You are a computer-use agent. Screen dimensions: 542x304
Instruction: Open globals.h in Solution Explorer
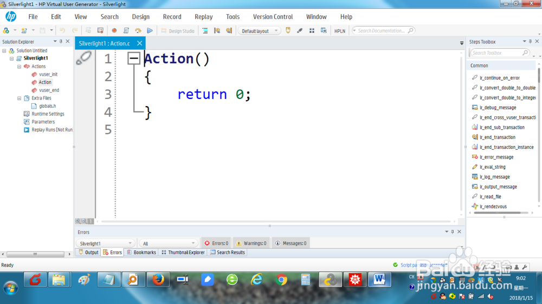click(x=47, y=106)
